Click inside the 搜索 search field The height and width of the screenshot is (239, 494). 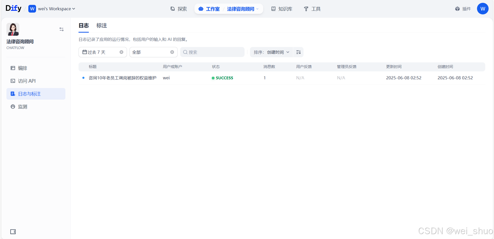pos(212,52)
